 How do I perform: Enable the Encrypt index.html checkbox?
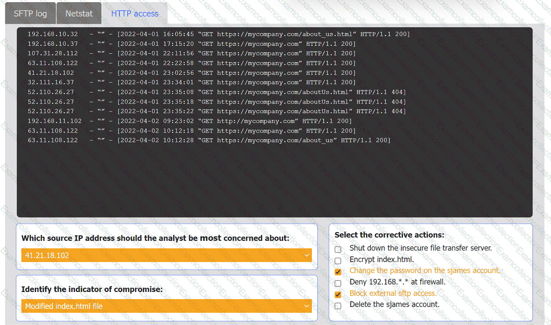coord(338,261)
